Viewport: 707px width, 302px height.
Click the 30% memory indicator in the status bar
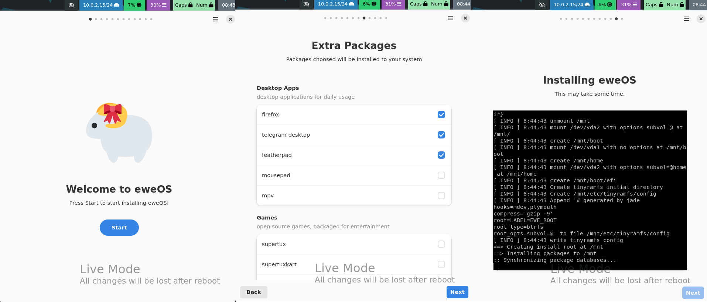click(158, 5)
